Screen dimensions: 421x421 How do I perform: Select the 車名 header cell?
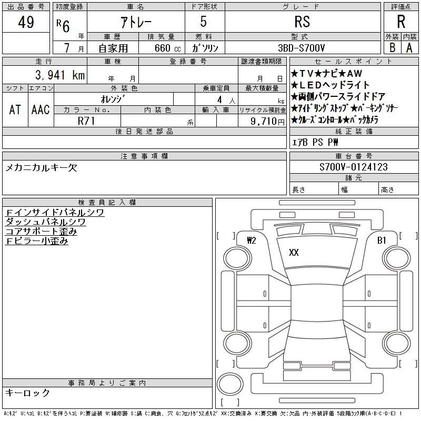136,7
